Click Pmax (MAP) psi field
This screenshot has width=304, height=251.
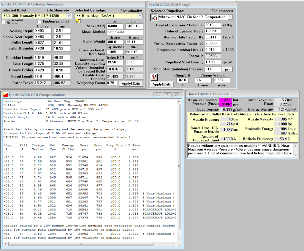[115, 26]
